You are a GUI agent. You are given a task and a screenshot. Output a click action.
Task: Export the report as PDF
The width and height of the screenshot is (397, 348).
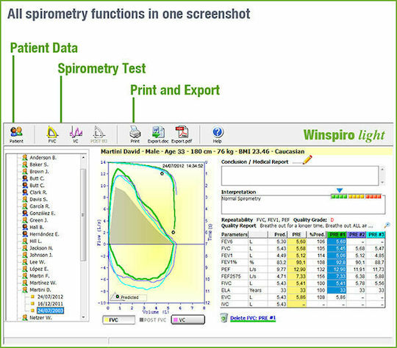[x=182, y=134]
